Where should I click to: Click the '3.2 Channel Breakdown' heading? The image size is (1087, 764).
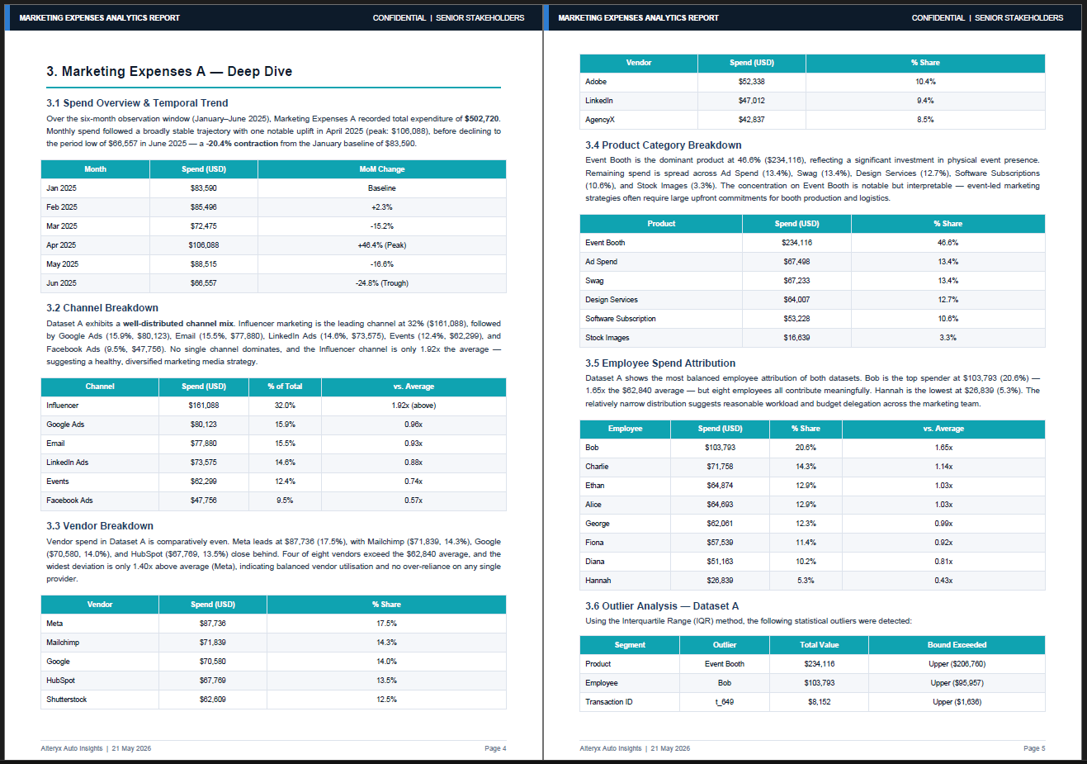102,308
